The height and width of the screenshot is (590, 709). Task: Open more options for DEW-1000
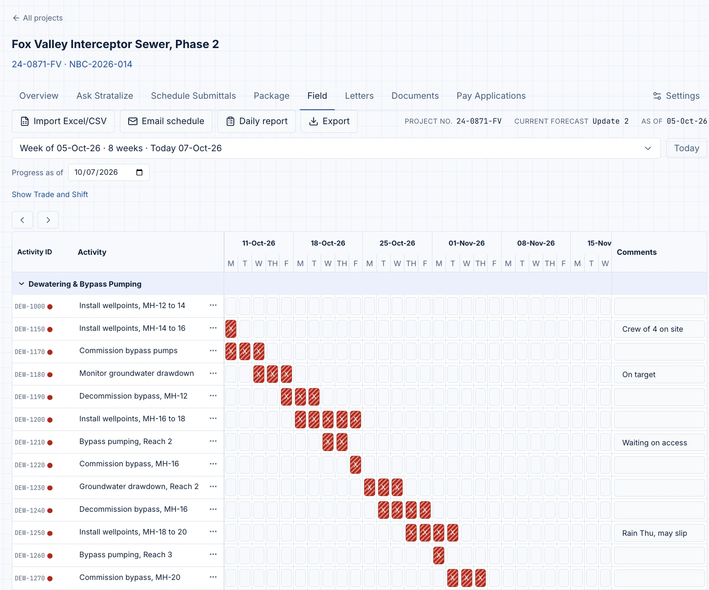coord(213,305)
